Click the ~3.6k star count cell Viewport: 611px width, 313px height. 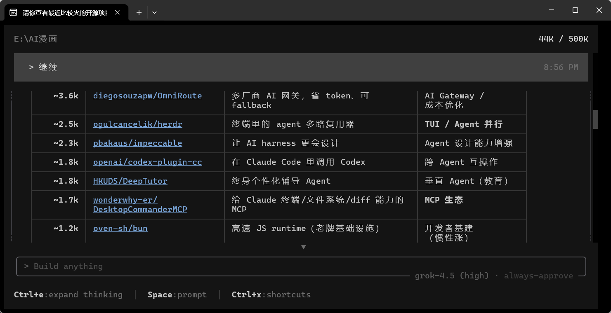point(66,96)
